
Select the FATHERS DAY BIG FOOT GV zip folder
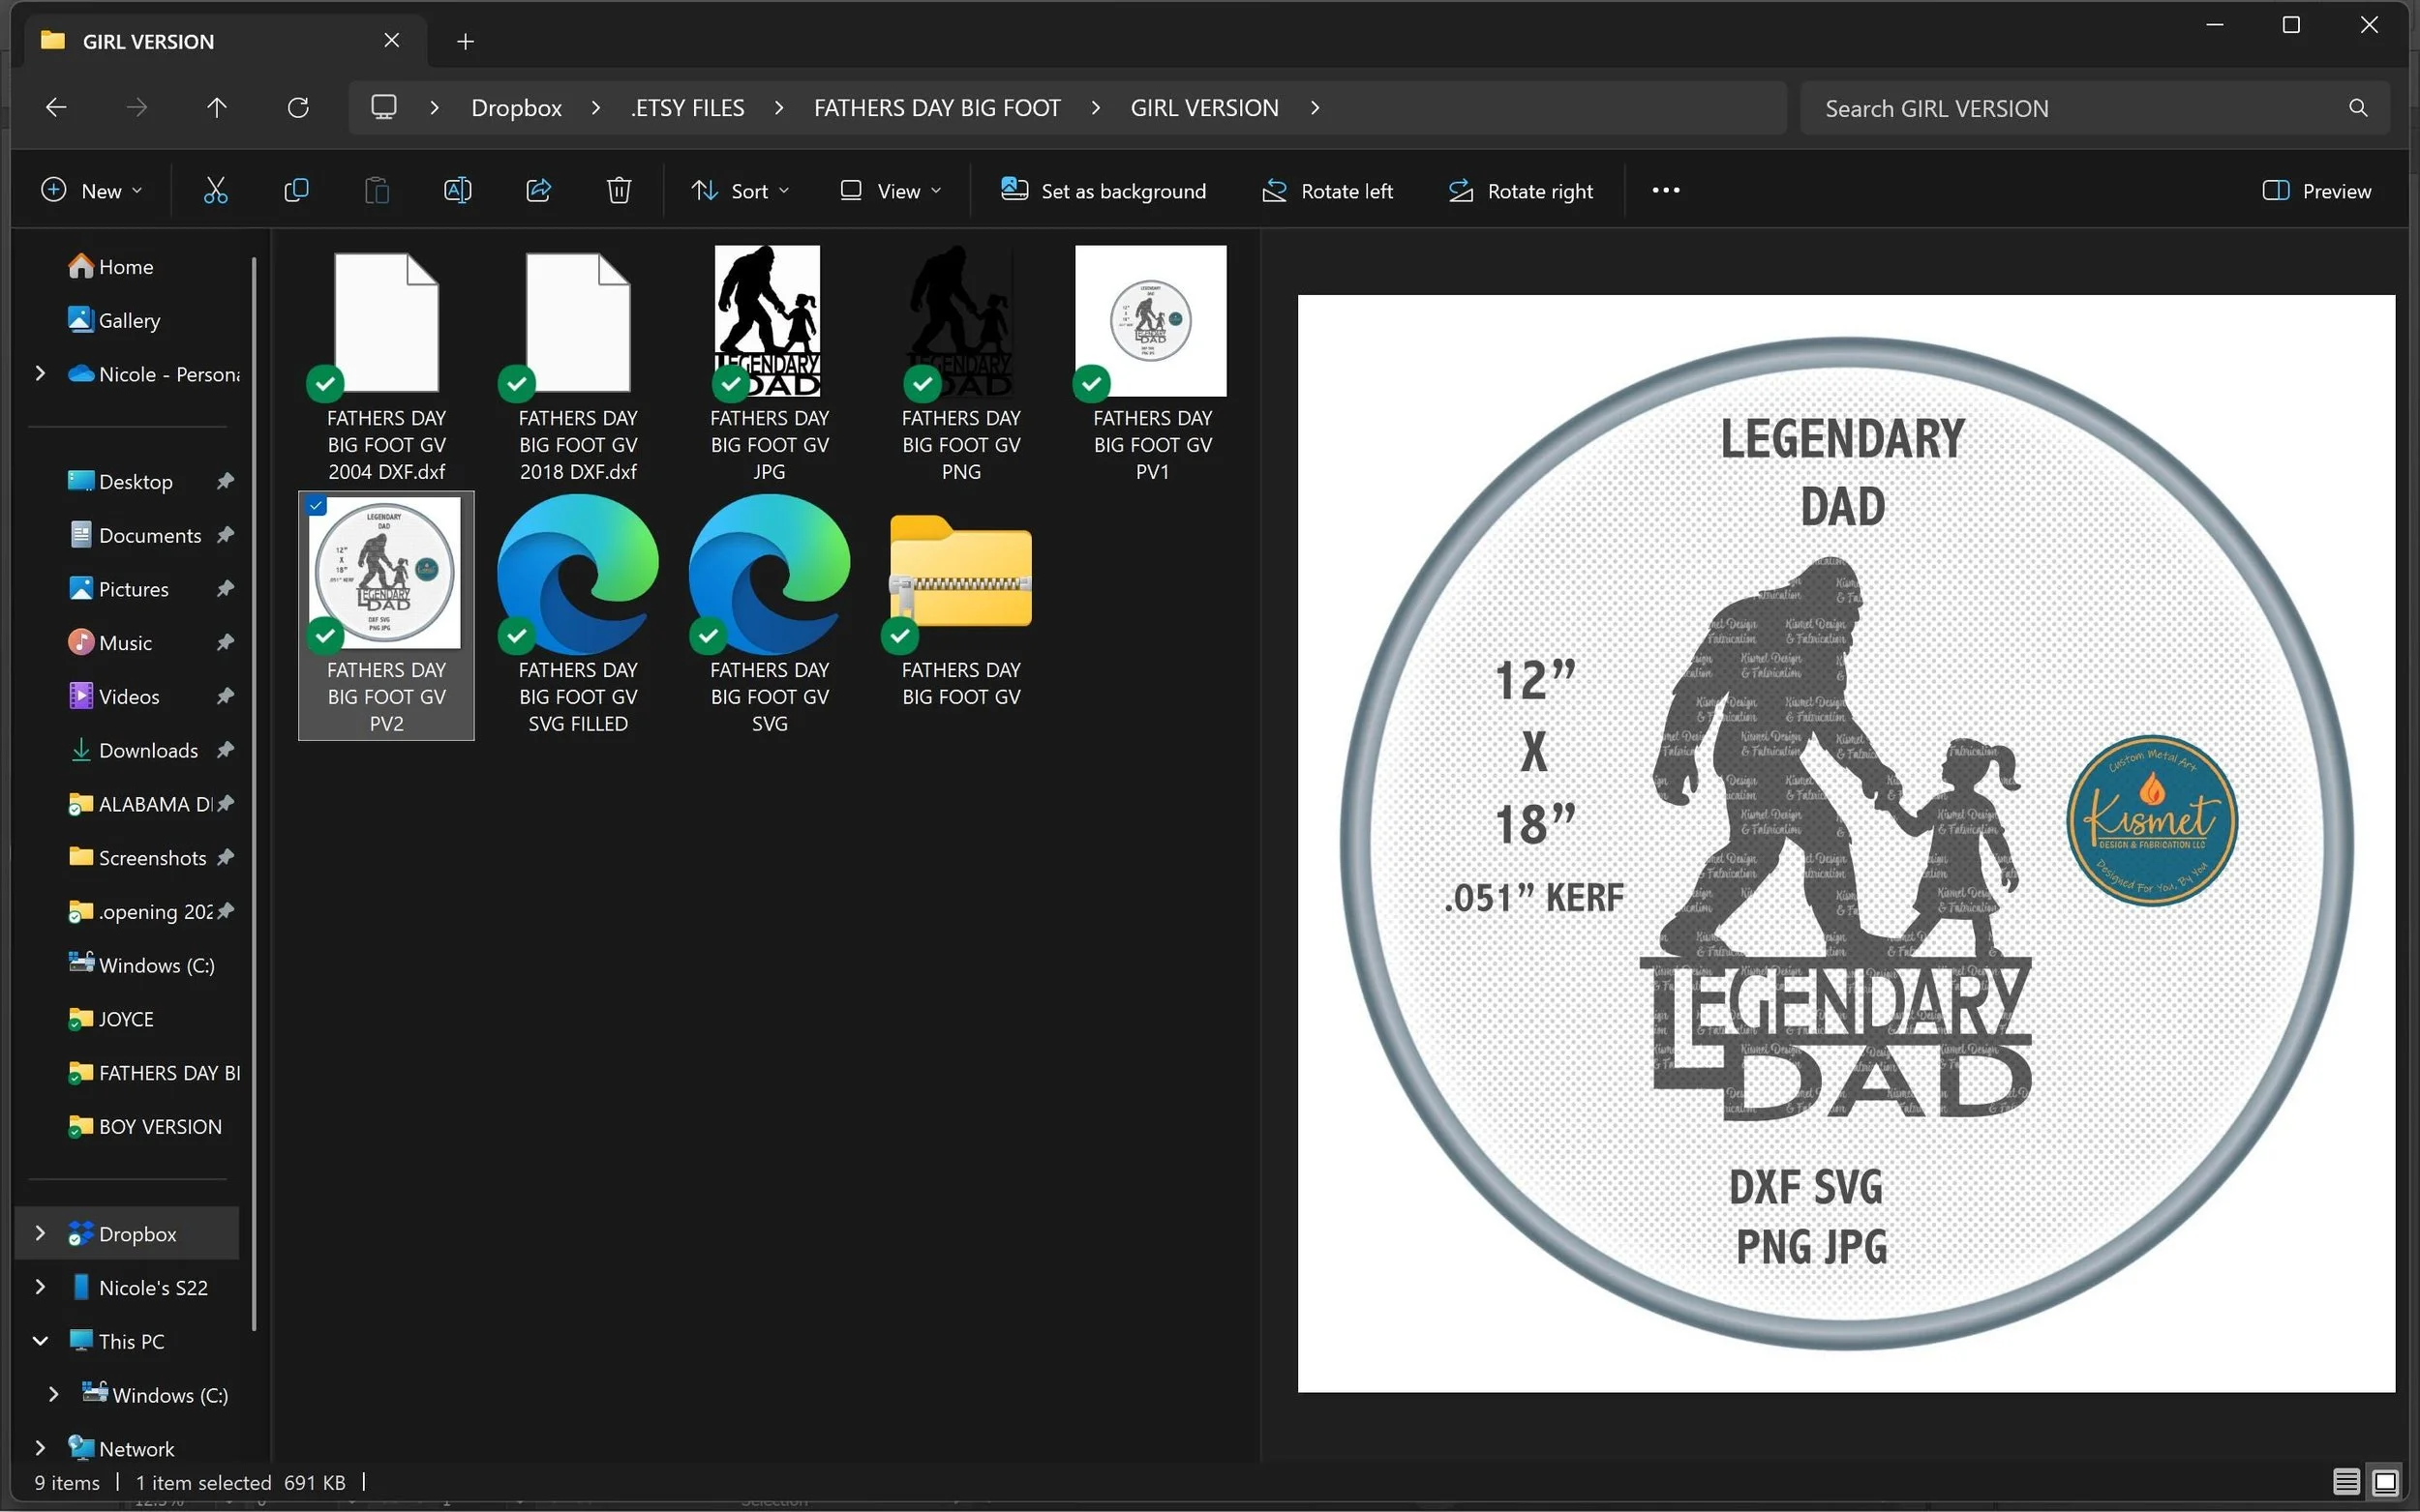tap(960, 602)
